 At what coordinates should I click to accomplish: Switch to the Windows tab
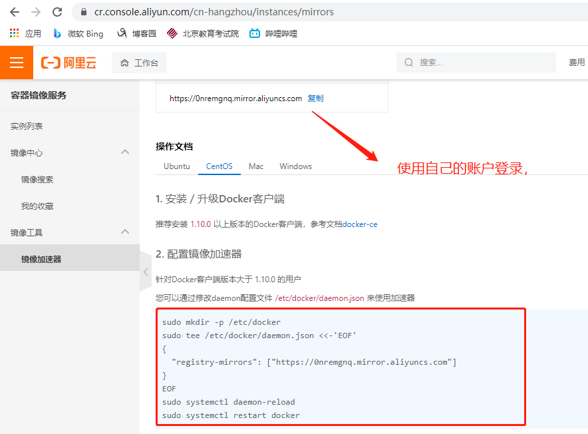click(x=295, y=166)
